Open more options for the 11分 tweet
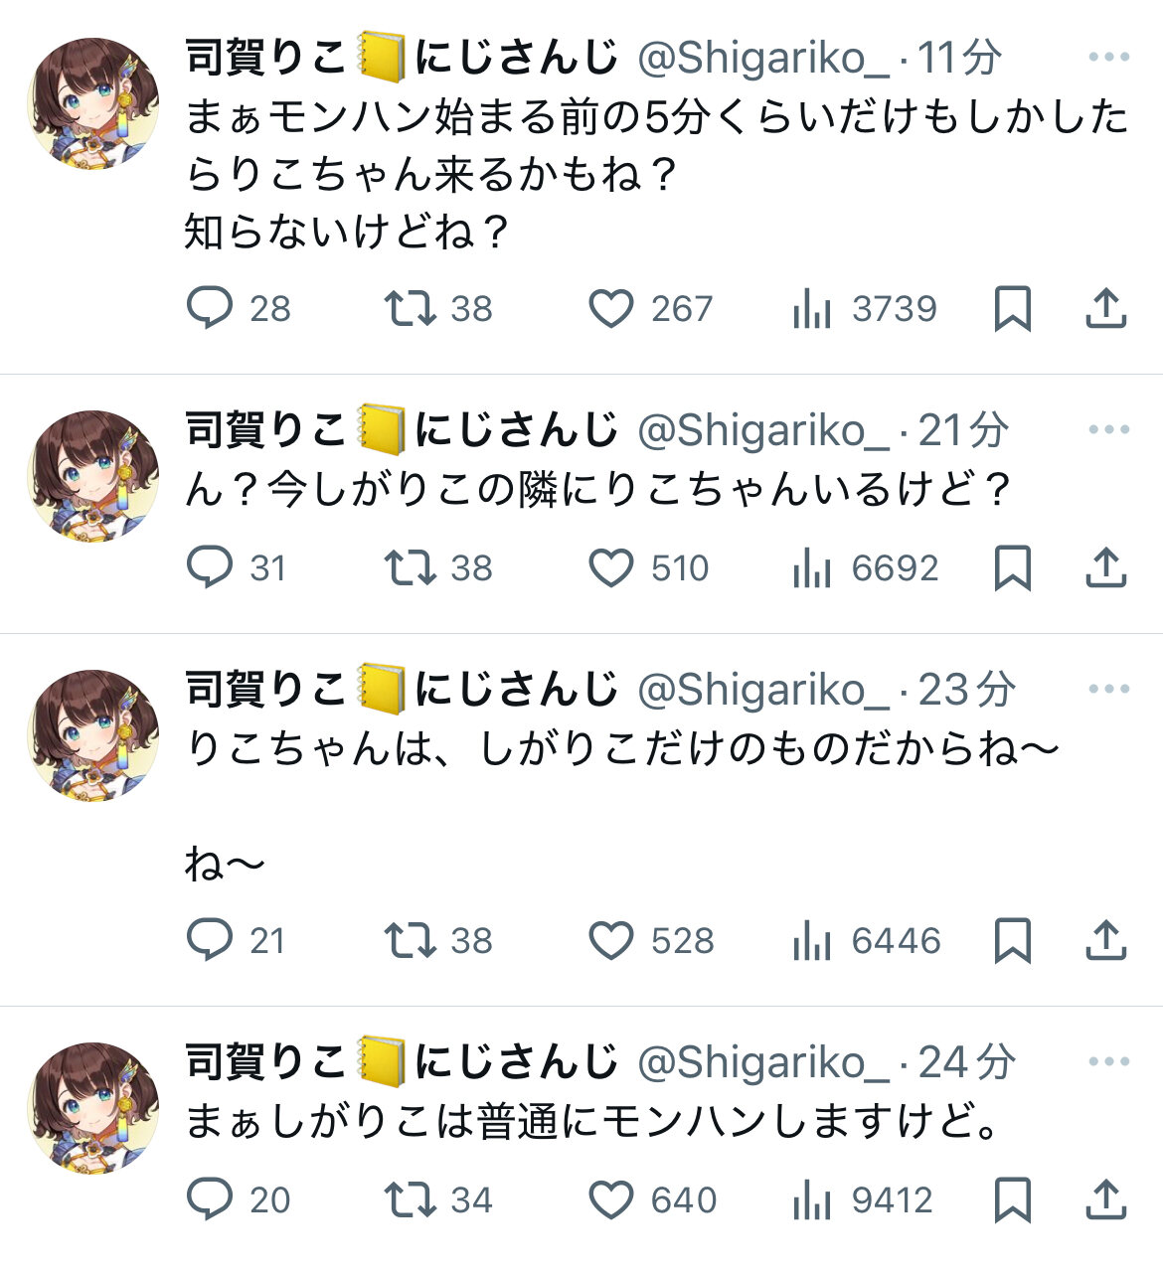Viewport: 1163px width, 1274px height. coord(1108,58)
